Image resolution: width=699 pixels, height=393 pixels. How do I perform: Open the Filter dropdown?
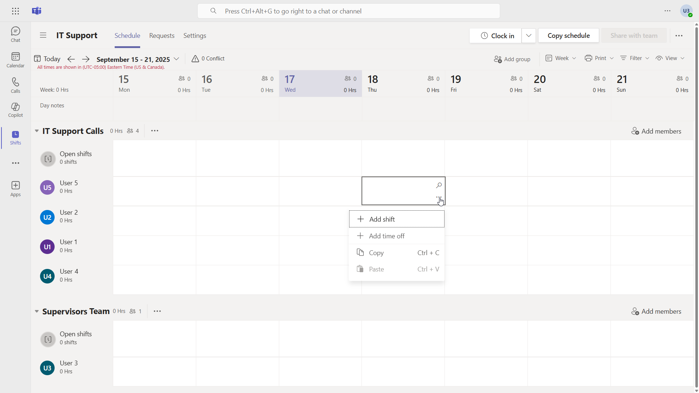point(635,58)
